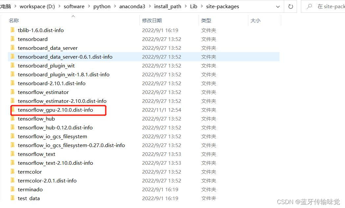Click folder icon of tensorflow_text-2.10.0.dist-info

pos(12,163)
